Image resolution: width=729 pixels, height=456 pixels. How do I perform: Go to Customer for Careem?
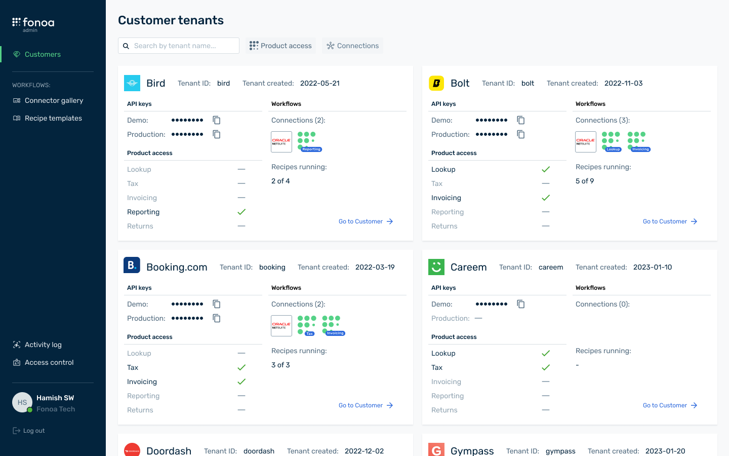[x=670, y=405]
